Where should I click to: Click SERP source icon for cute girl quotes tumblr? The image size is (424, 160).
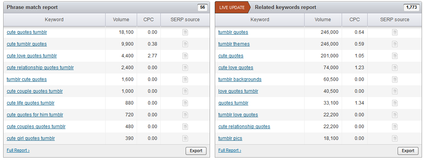[185, 138]
